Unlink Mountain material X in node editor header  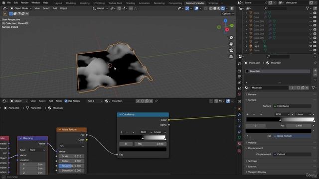[151, 101]
